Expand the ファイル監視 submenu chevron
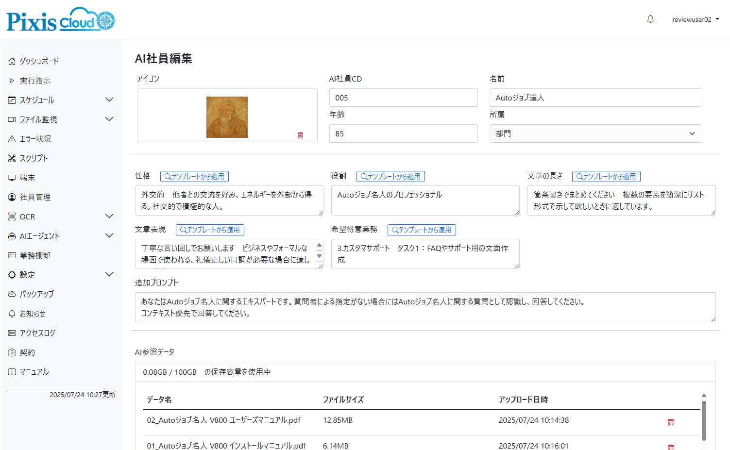Viewport: 730px width, 450px height. pyautogui.click(x=109, y=119)
